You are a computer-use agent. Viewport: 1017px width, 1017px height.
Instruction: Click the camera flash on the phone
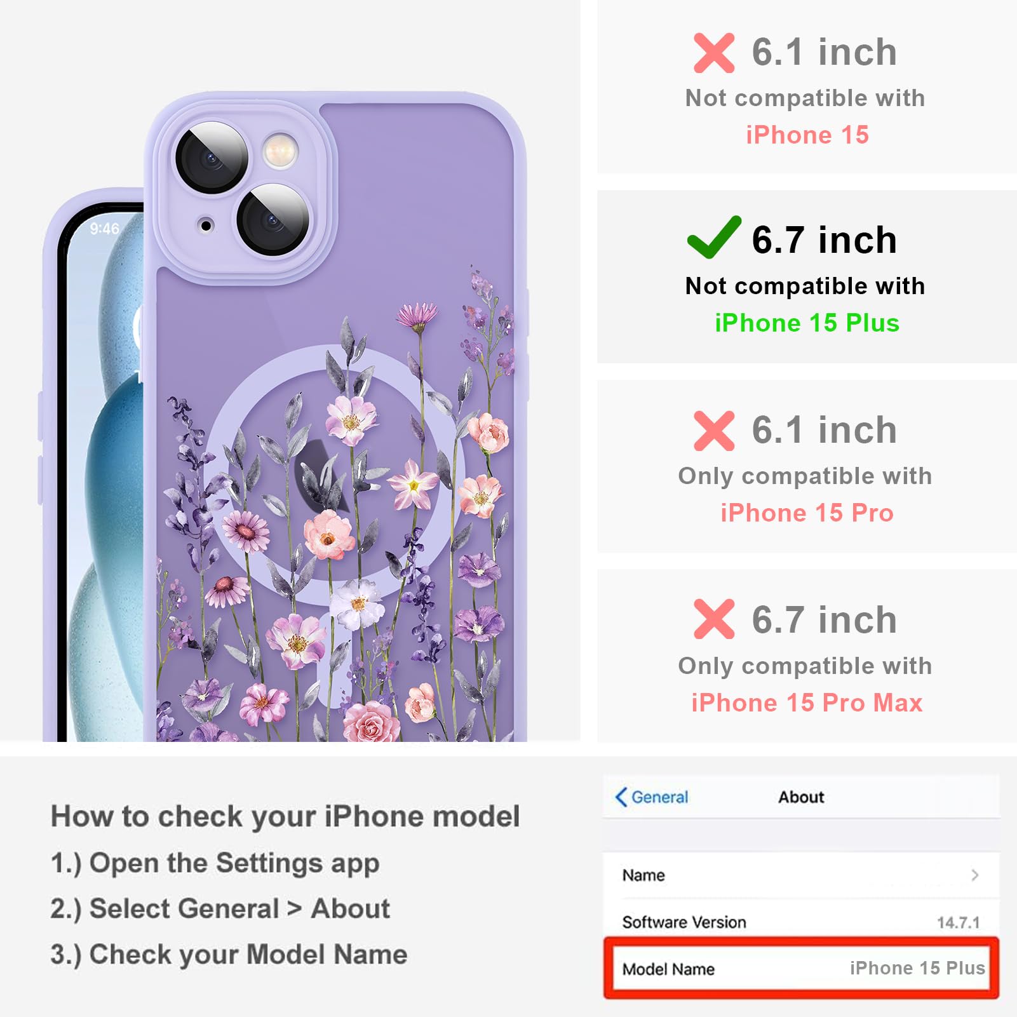tap(280, 151)
